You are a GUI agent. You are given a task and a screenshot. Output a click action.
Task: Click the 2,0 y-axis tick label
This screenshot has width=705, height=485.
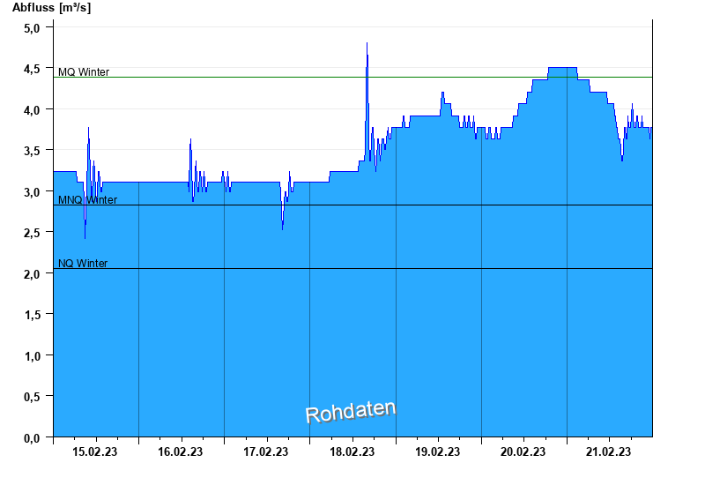point(32,274)
